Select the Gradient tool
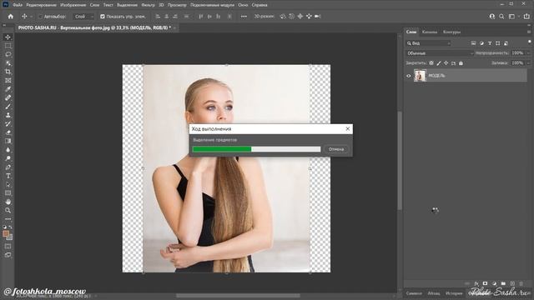Screen dimensions: 534x300 click(8, 141)
